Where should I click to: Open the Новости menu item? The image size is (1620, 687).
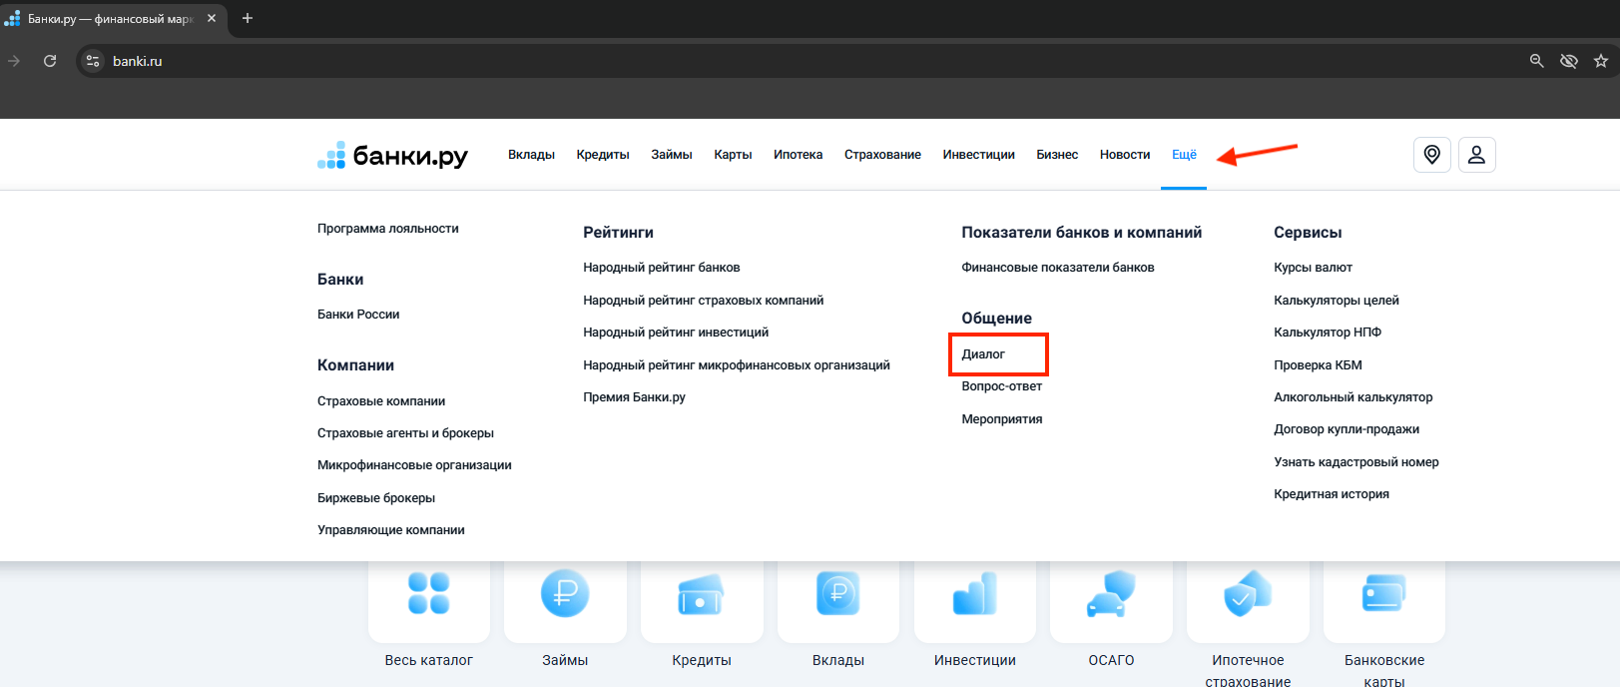point(1125,155)
